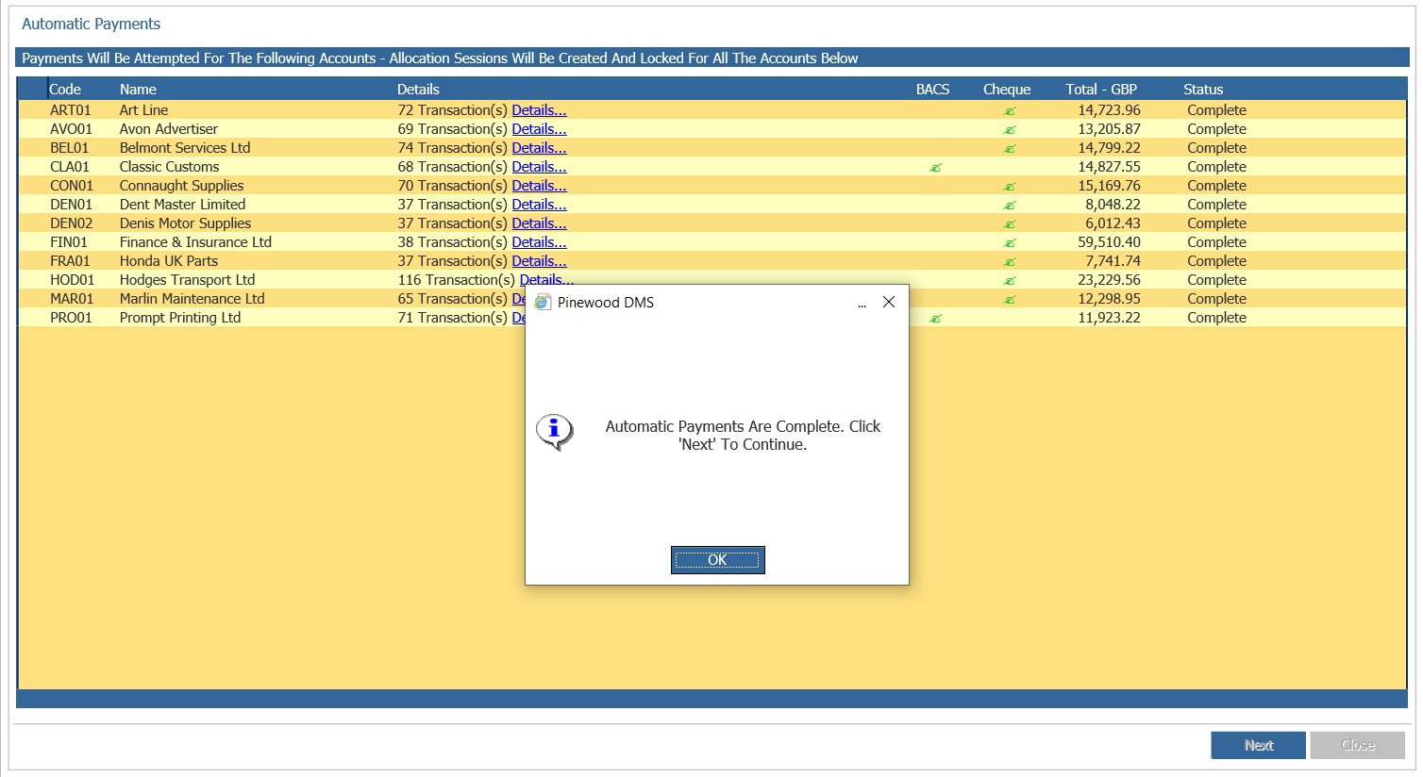Click the Code column header
The image size is (1423, 777).
tap(65, 90)
